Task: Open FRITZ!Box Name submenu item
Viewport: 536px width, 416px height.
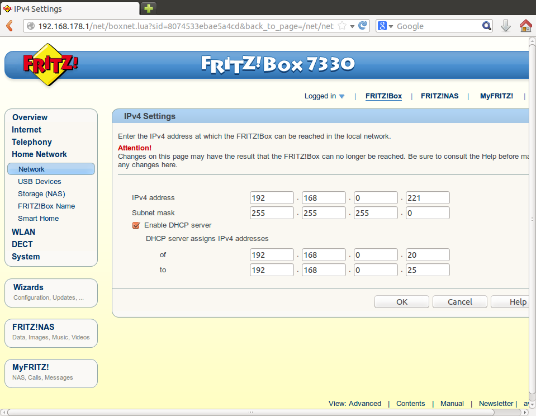Action: [46, 206]
